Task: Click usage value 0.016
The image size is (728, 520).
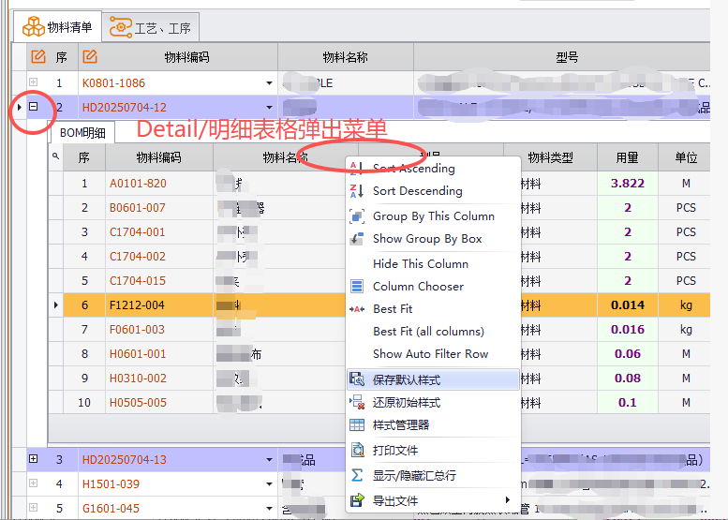Action: [x=628, y=329]
